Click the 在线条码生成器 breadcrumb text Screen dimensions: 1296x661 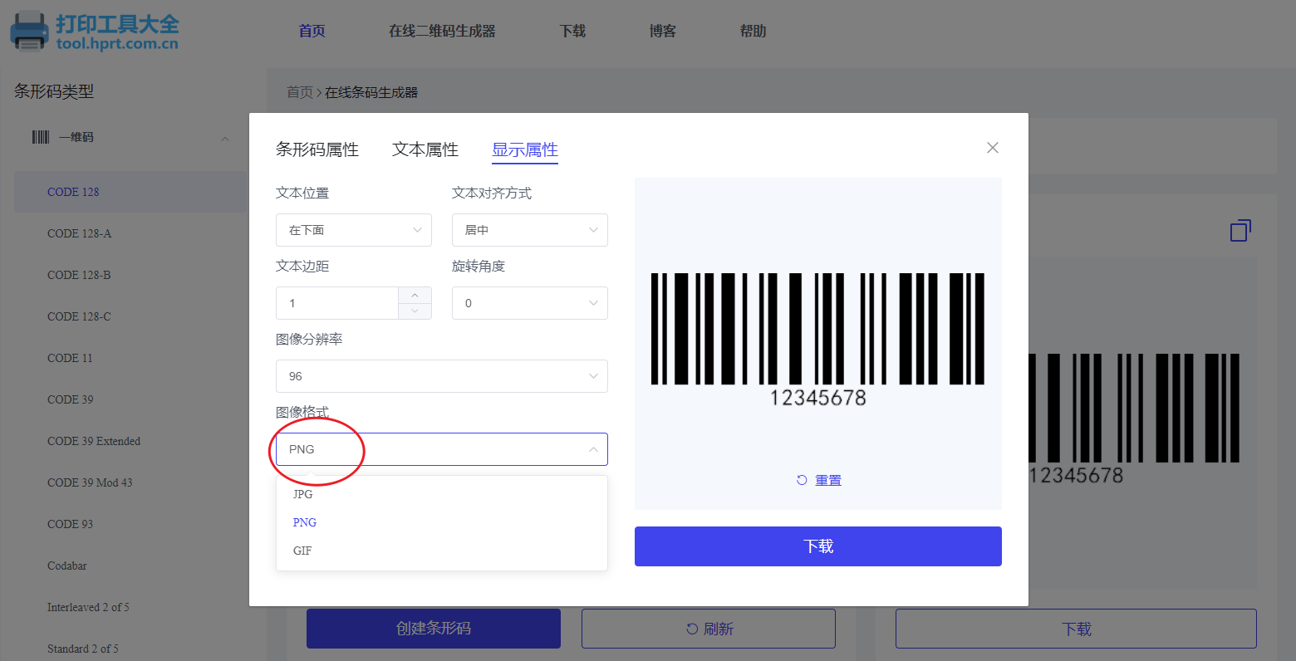pyautogui.click(x=371, y=92)
